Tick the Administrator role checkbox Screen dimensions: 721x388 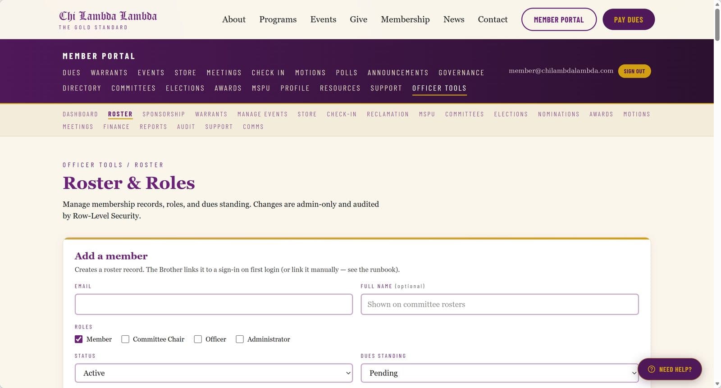240,339
